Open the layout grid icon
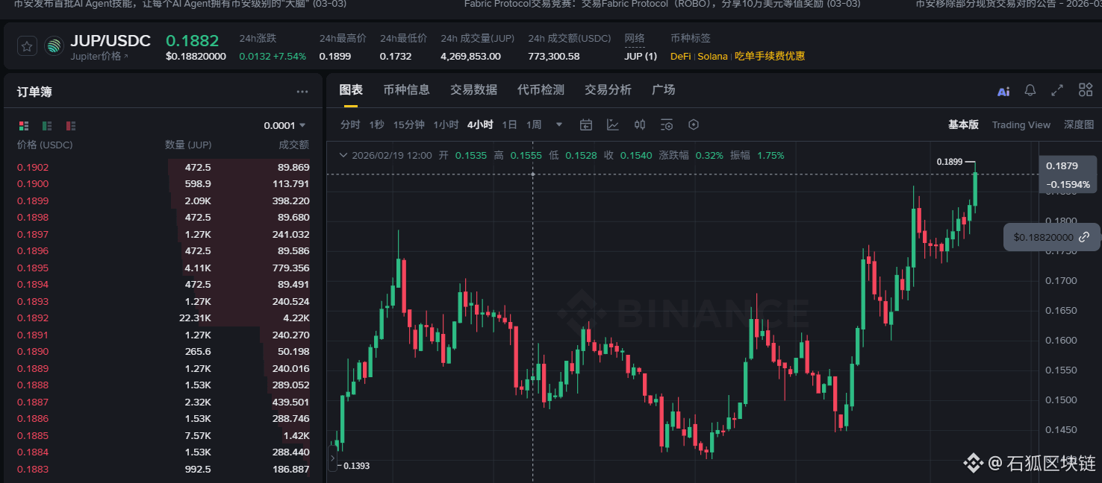Viewport: 1102px width, 483px height. click(1086, 90)
